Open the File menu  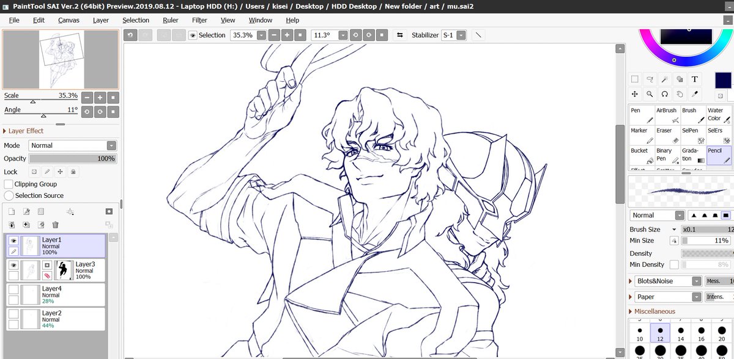click(14, 20)
